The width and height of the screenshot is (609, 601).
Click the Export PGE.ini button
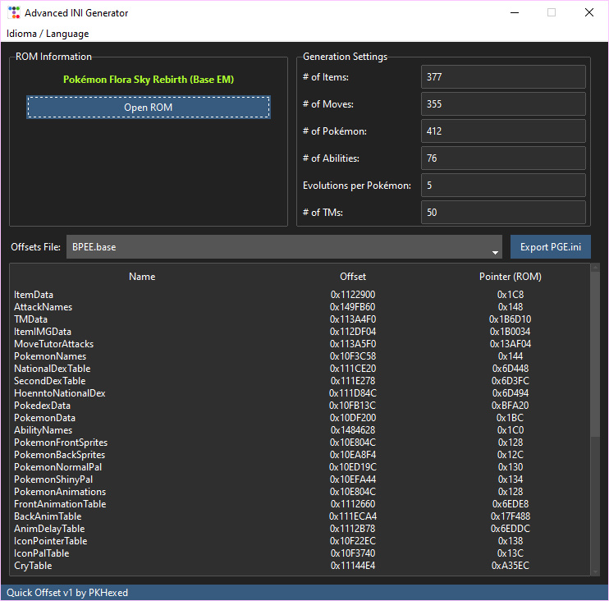pos(550,247)
